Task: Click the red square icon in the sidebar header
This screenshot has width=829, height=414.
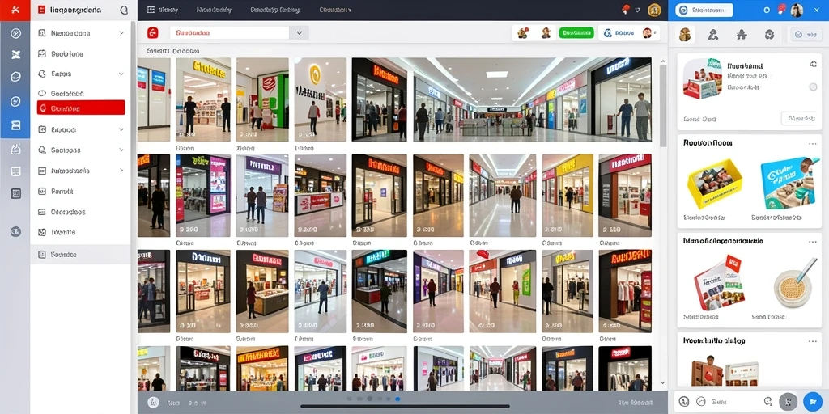Action: (41, 10)
